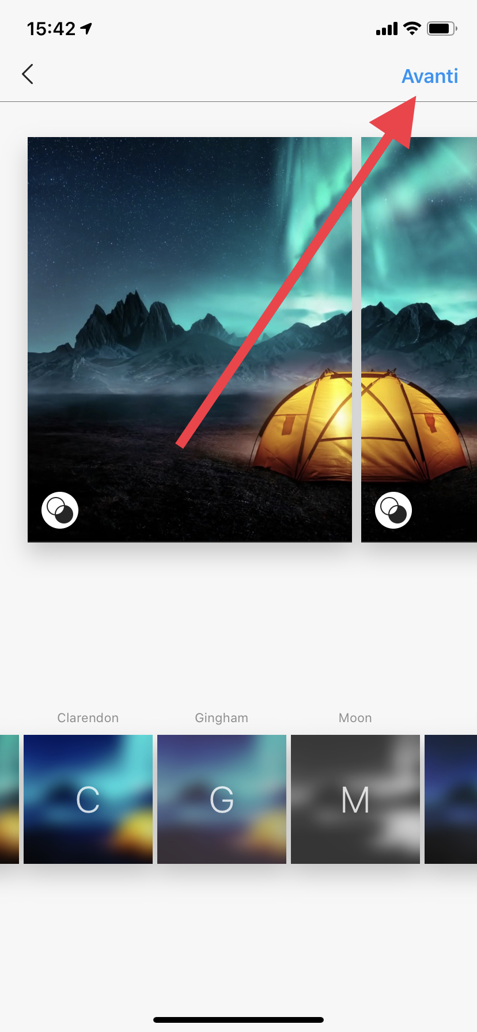The width and height of the screenshot is (477, 1032).
Task: Tap the Gingham label text
Action: coord(222,718)
